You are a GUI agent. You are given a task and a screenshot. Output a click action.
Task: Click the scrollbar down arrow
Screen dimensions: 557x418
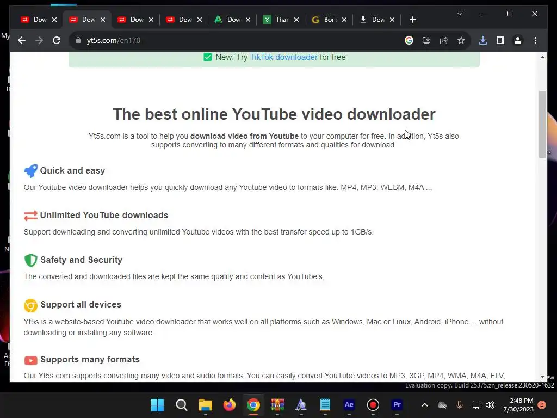[542, 377]
